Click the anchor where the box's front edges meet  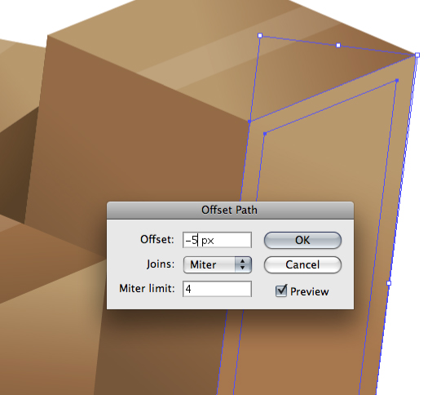(x=249, y=122)
